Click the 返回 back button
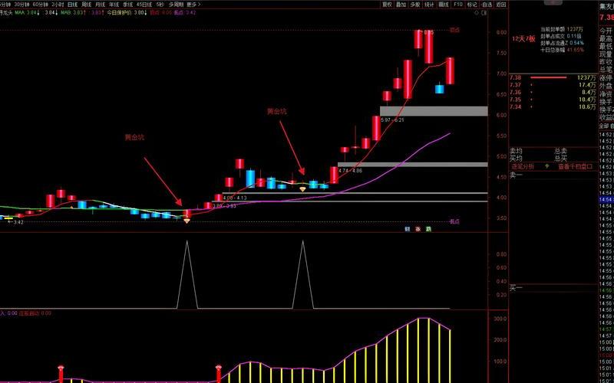Image resolution: width=614 pixels, height=383 pixels. [x=501, y=5]
